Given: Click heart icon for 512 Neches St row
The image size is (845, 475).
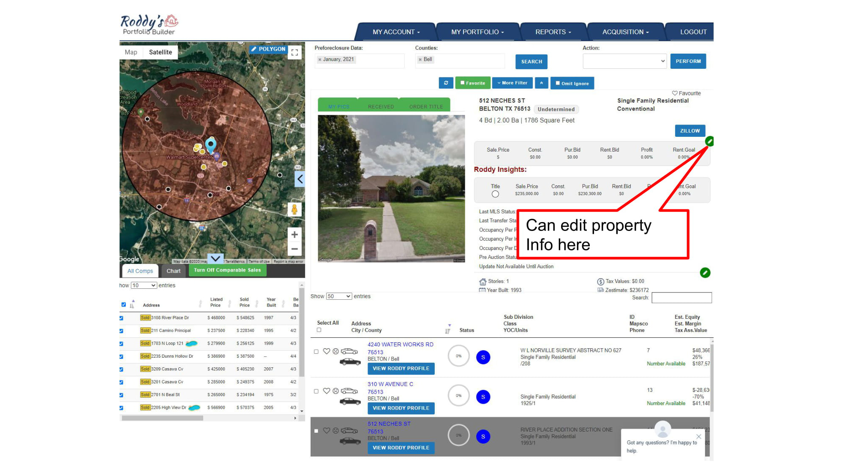Looking at the screenshot, I should coord(326,431).
